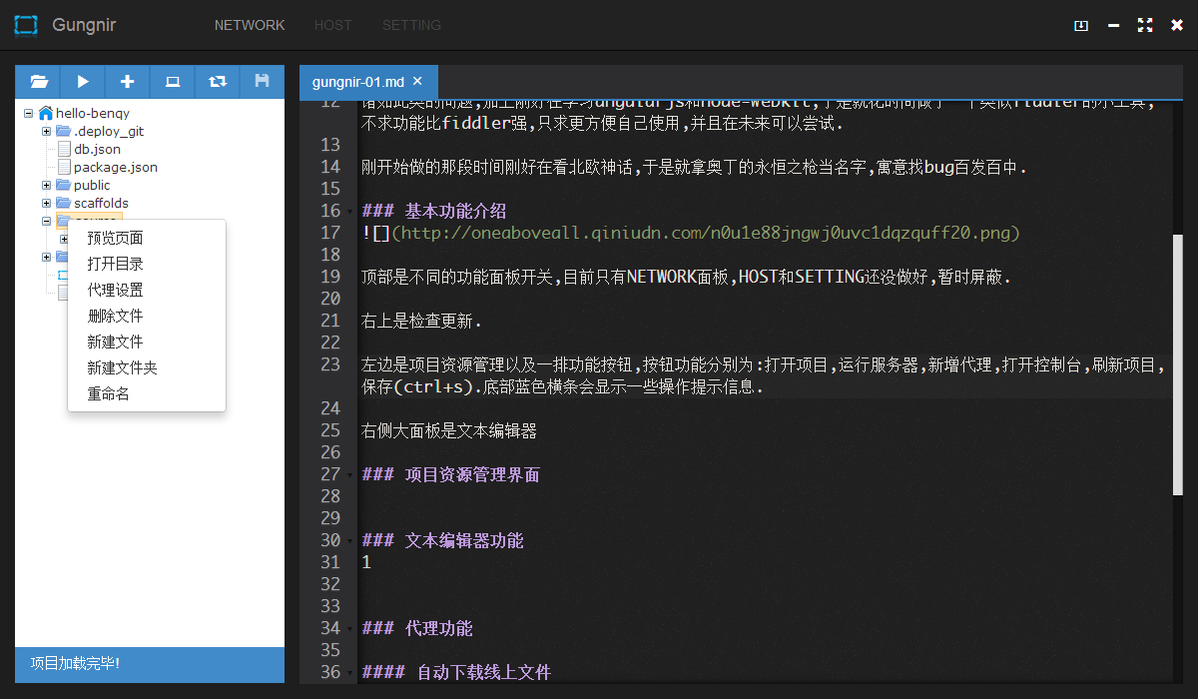The width and height of the screenshot is (1198, 699).
Task: Close the gungnir-01.md tab
Action: [x=417, y=81]
